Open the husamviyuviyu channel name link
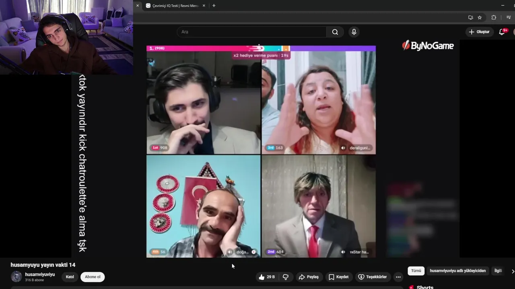The height and width of the screenshot is (289, 515). pyautogui.click(x=40, y=275)
